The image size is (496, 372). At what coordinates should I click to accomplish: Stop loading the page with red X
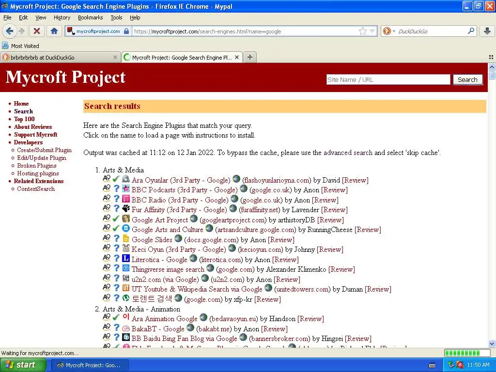[37, 31]
